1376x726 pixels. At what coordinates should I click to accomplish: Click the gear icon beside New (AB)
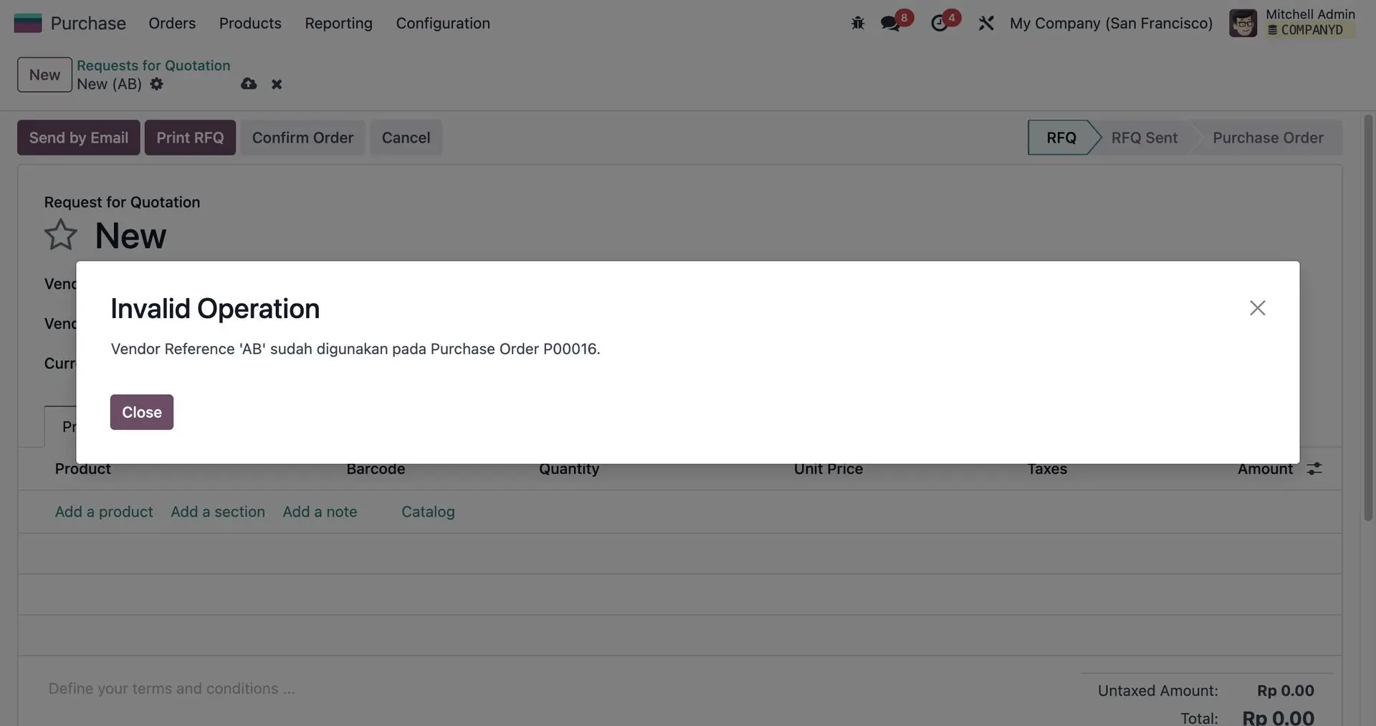click(x=156, y=84)
